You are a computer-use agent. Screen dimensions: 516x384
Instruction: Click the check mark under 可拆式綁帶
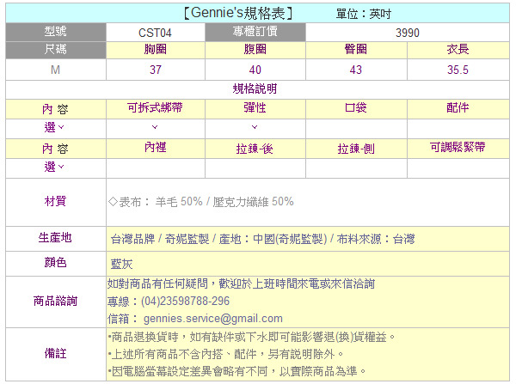click(155, 127)
